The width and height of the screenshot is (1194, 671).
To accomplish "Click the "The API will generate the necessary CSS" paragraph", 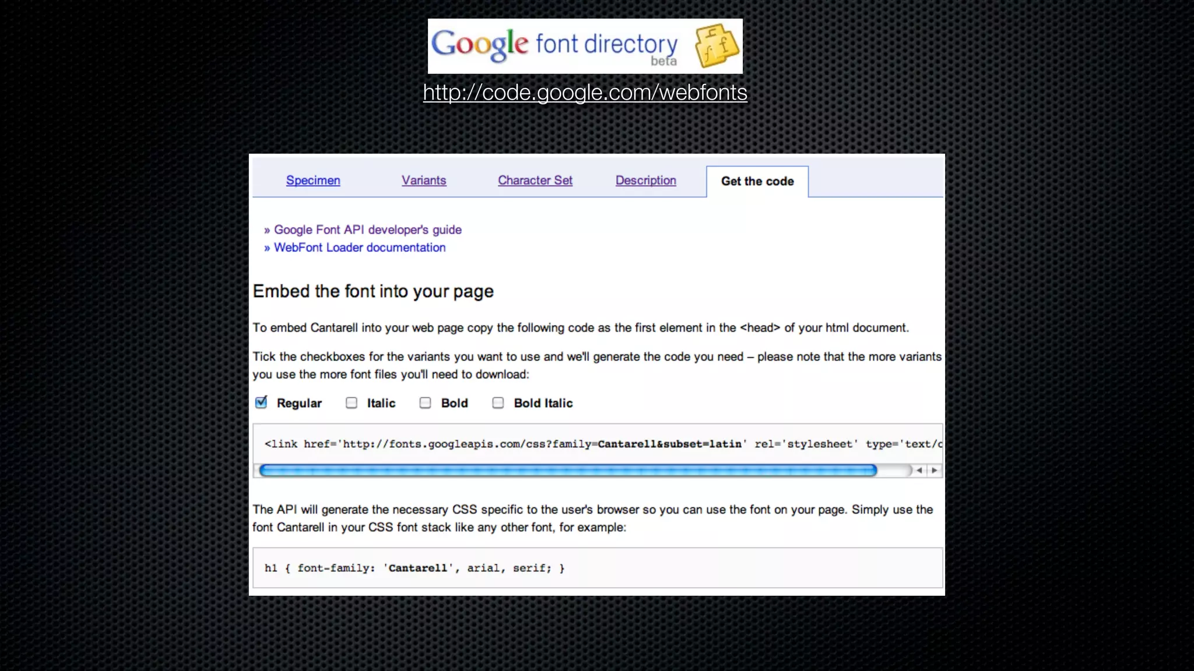I will [593, 518].
